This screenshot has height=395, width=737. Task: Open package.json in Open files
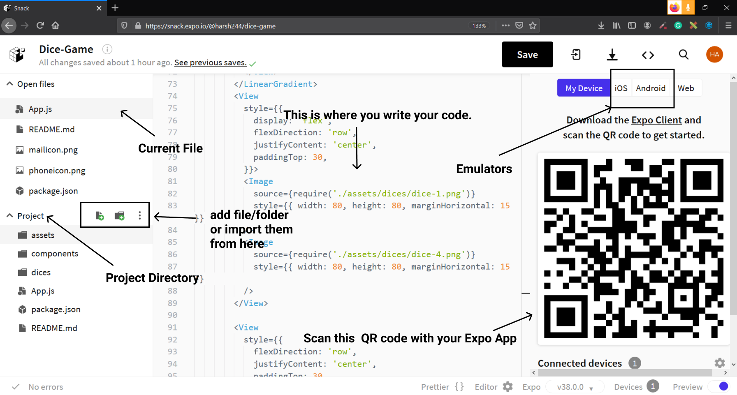pos(76,191)
